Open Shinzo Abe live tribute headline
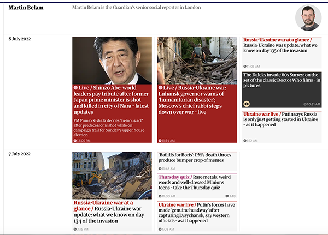 [111, 100]
